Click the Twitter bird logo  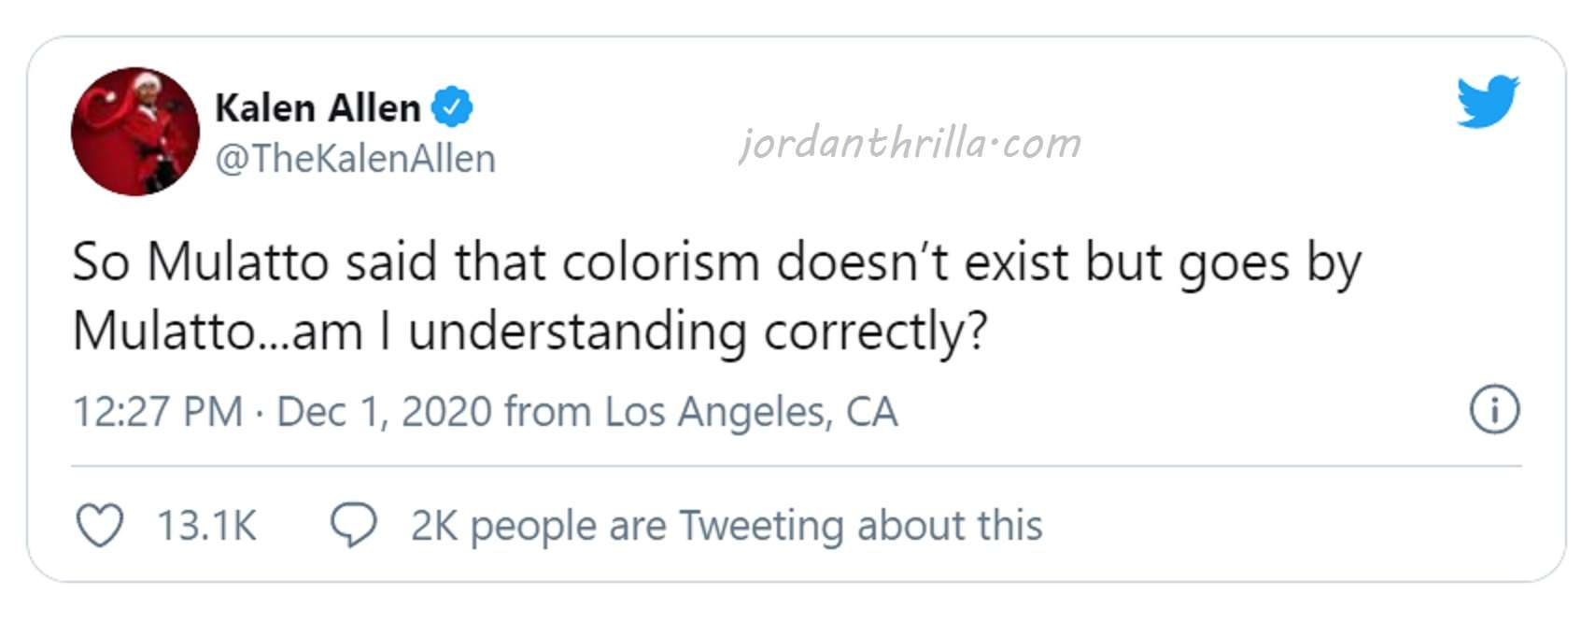click(1488, 102)
